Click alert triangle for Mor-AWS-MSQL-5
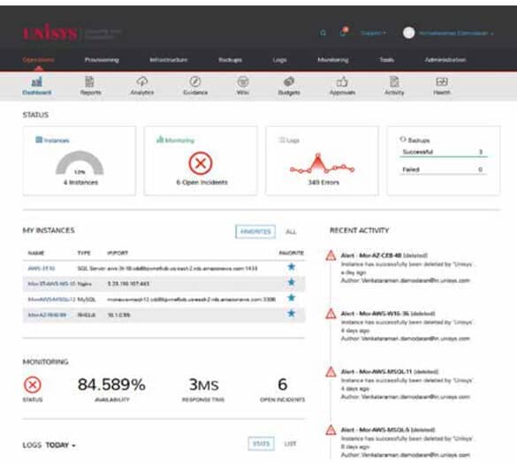 pos(331,429)
